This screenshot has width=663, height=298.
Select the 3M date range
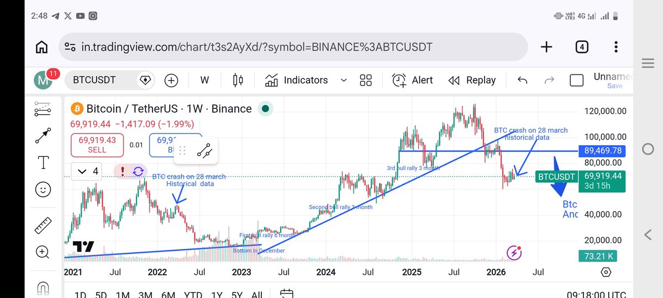[x=145, y=295]
